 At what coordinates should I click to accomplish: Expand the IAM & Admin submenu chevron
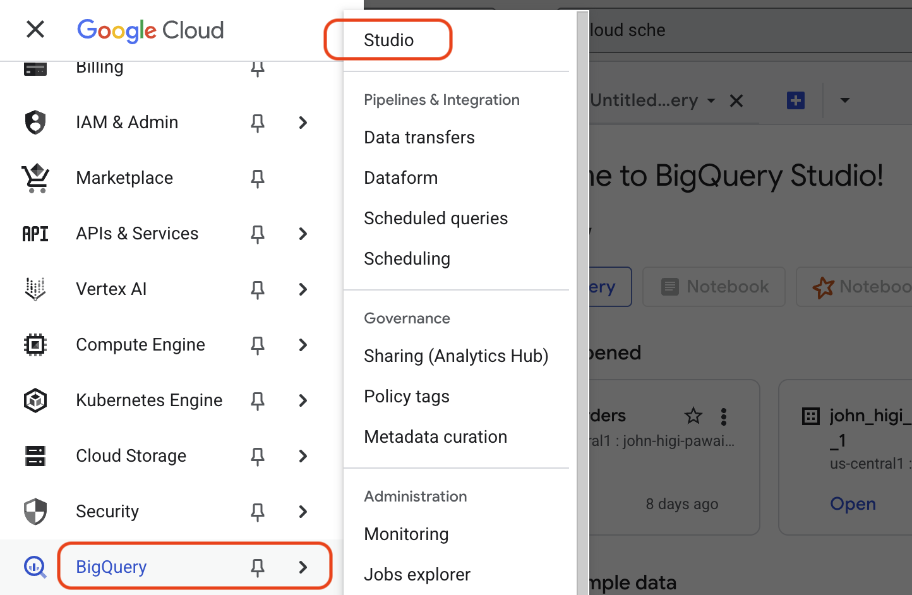click(x=303, y=123)
